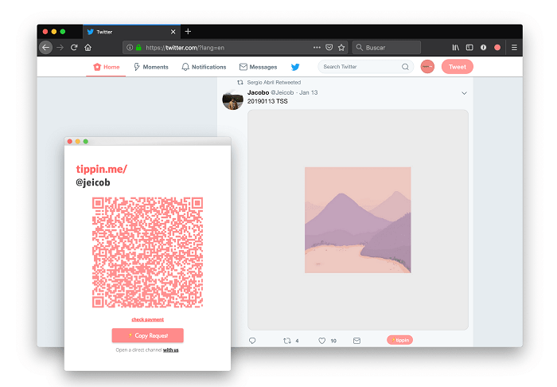Screen dimensions: 557x387
Task: Toggle the browser sidebar icon
Action: tap(469, 47)
